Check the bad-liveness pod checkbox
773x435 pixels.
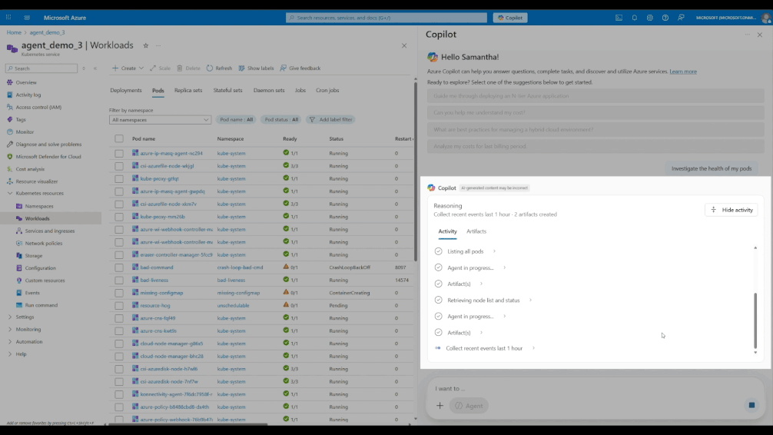tap(119, 280)
